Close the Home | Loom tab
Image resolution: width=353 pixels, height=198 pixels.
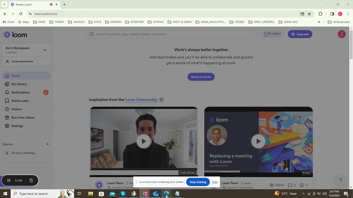[x=57, y=4]
